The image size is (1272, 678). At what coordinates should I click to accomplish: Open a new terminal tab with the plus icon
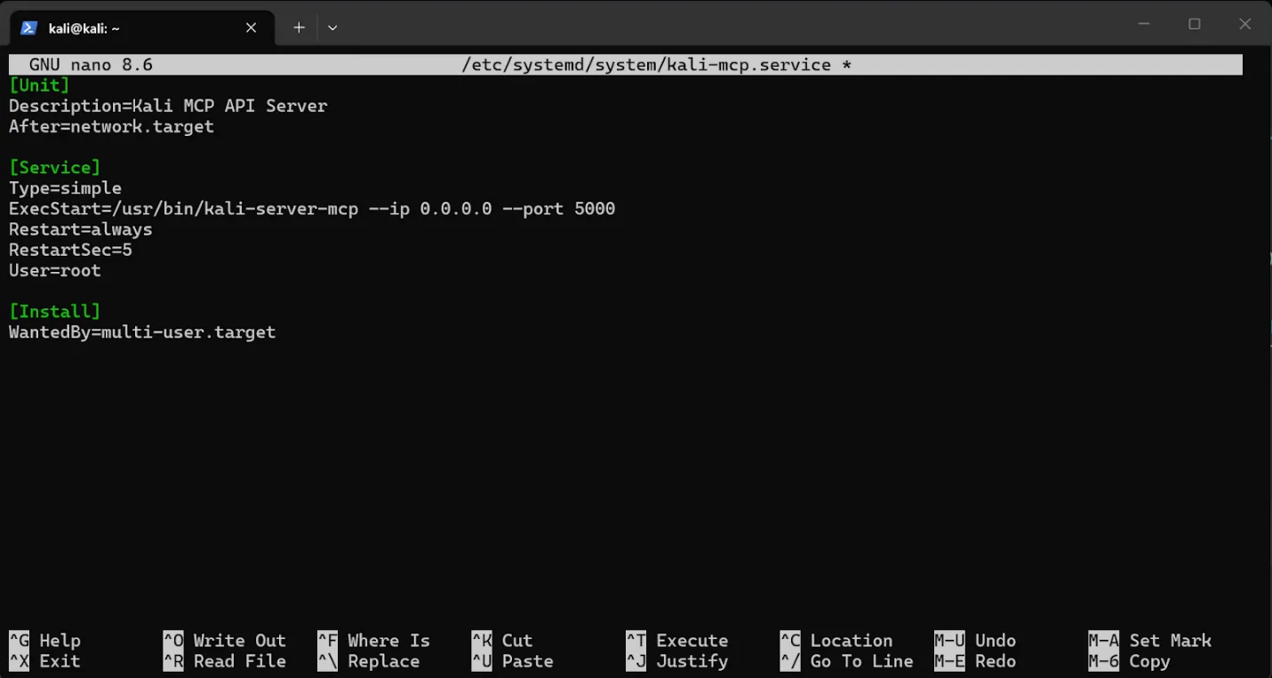299,28
